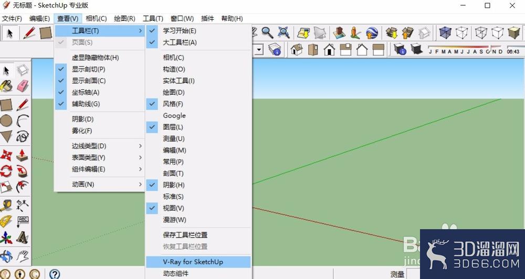Enable X-Ray face style cube

(445, 33)
